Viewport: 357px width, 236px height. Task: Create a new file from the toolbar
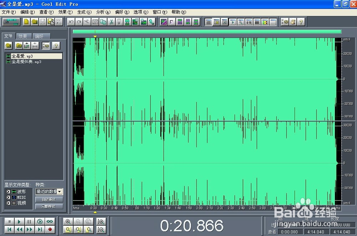click(26, 22)
